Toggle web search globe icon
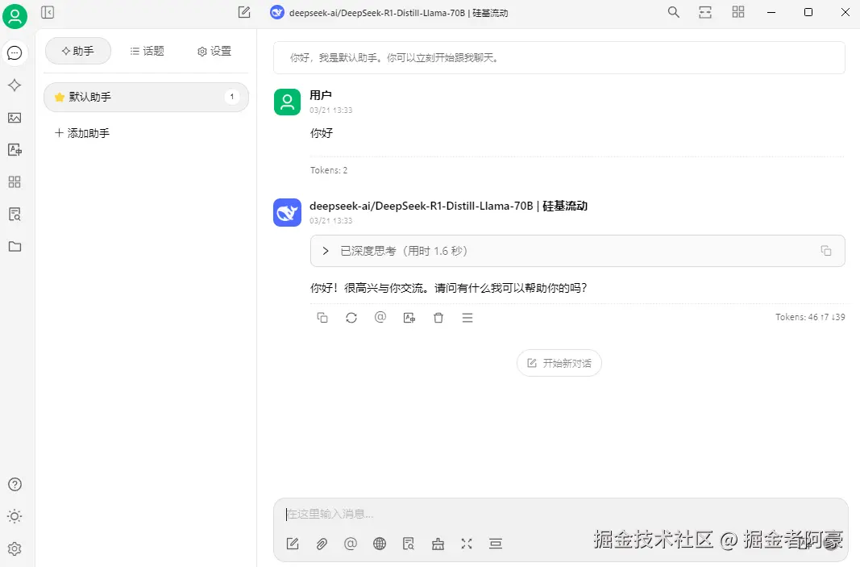The image size is (860, 567). point(380,544)
